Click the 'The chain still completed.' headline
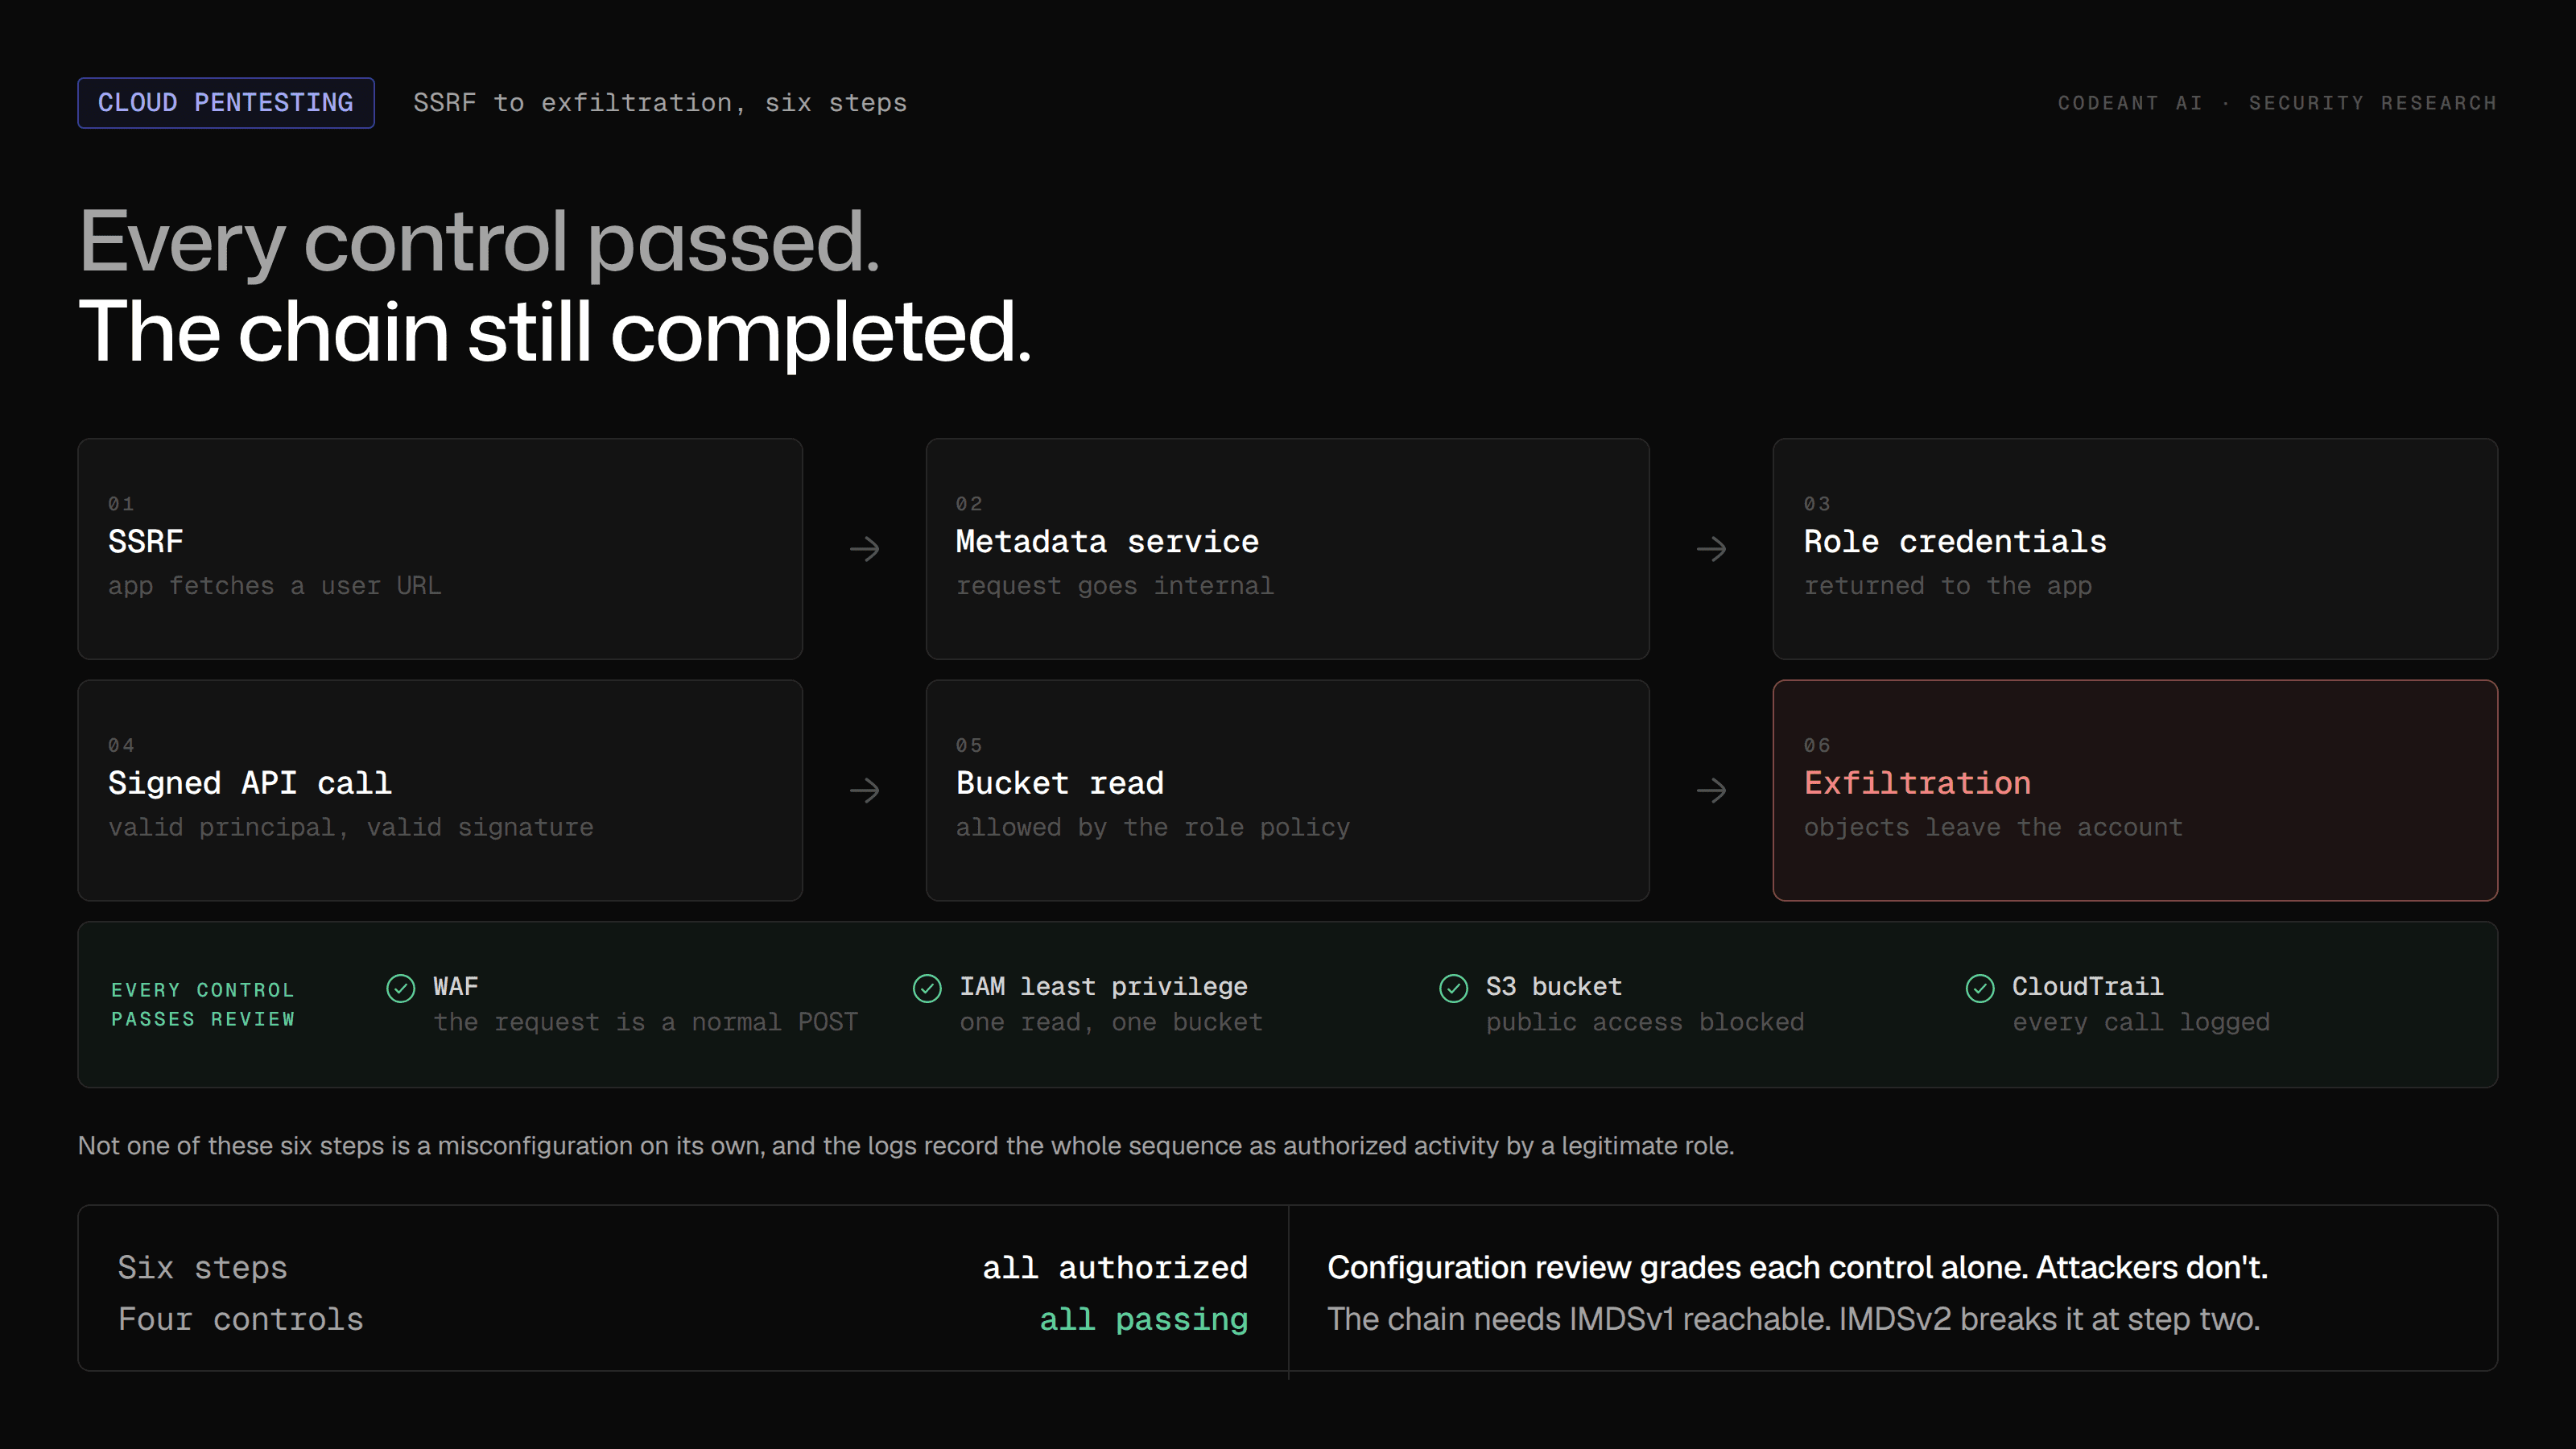 (x=555, y=331)
